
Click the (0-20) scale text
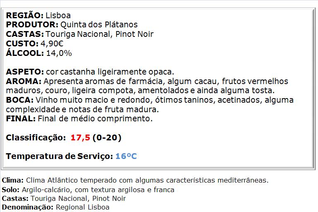(107, 137)
